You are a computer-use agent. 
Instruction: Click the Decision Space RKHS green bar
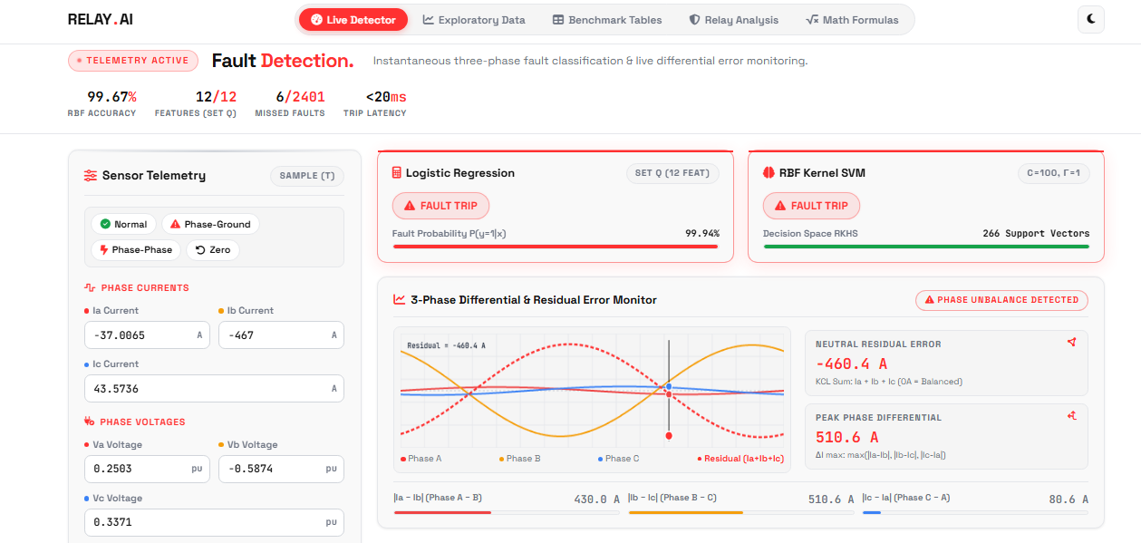926,246
